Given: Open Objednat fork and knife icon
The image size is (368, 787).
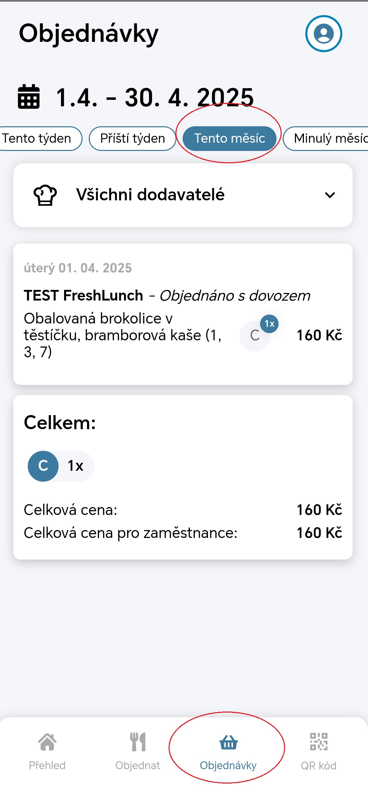Looking at the screenshot, I should click(x=138, y=742).
